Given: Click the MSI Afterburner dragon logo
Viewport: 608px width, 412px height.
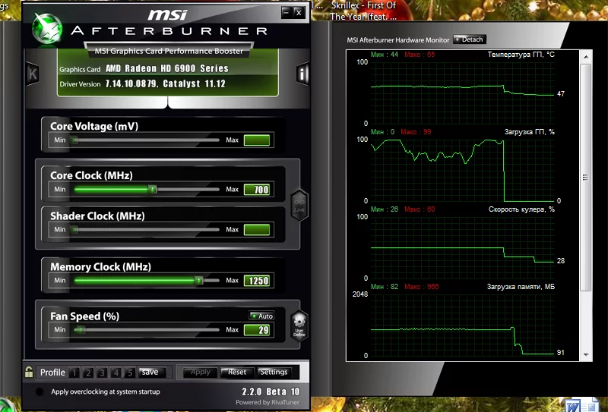Looking at the screenshot, I should pos(46,29).
